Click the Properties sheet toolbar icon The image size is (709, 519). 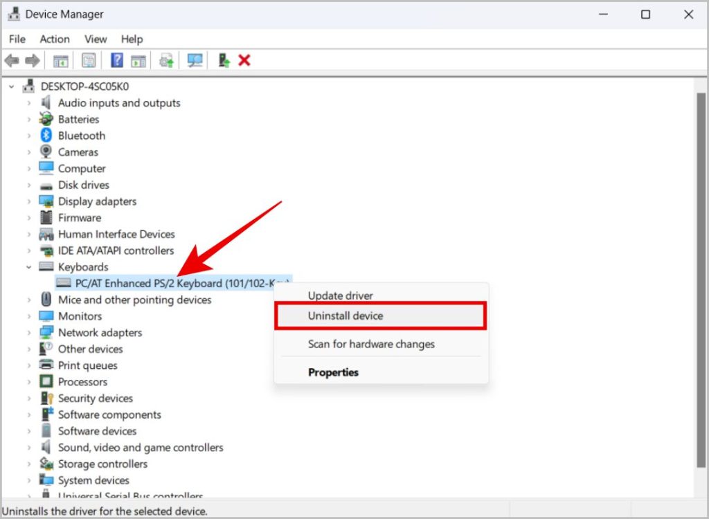coord(89,60)
